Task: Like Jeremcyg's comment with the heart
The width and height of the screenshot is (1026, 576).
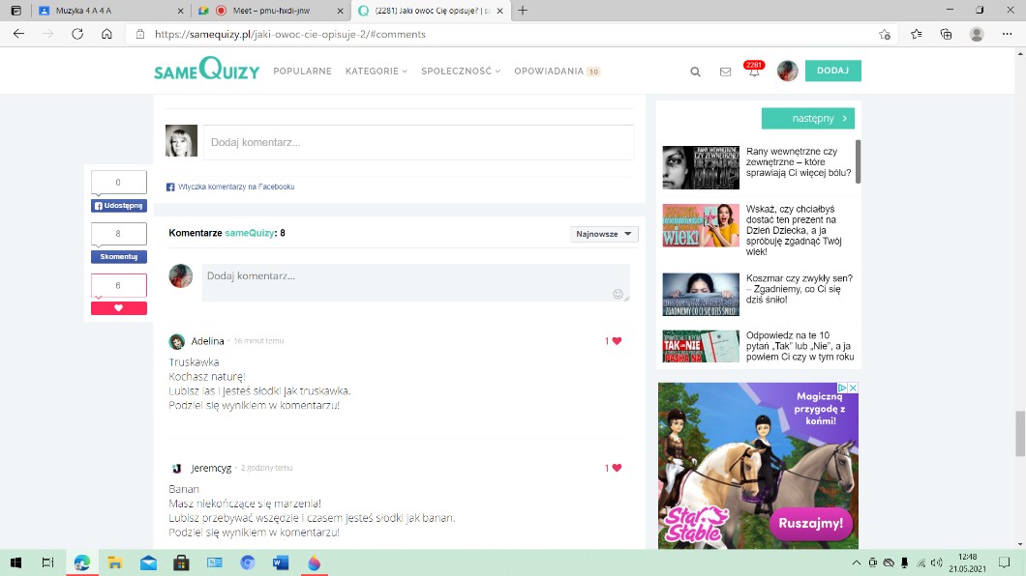Action: point(617,468)
